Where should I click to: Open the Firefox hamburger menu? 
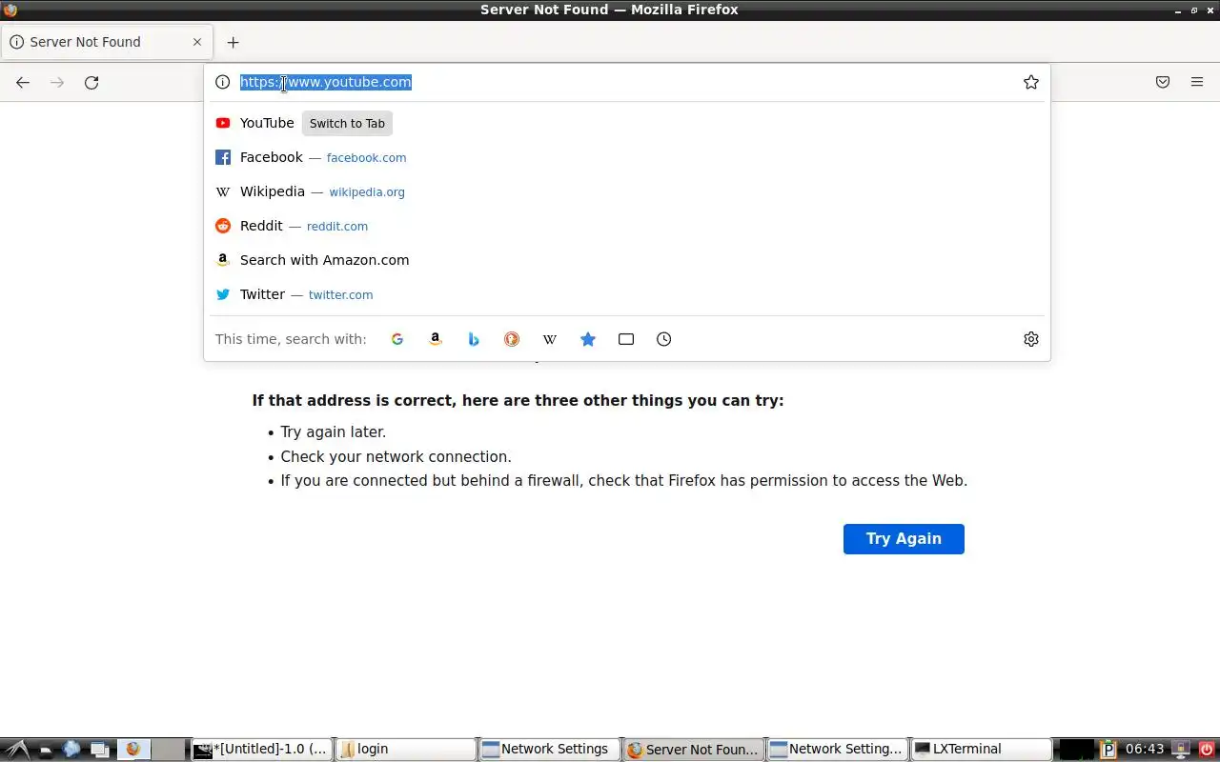[x=1197, y=83]
